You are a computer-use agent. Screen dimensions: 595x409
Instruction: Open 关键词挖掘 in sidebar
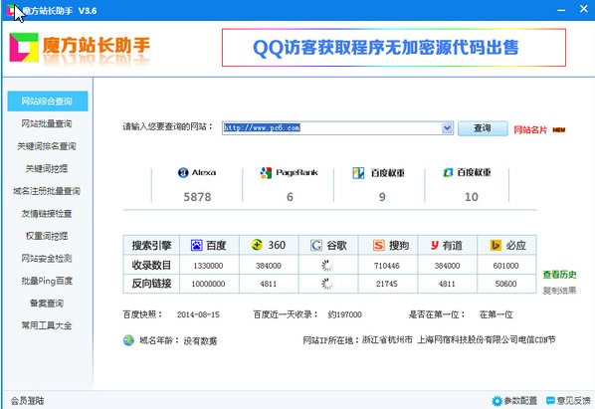click(47, 168)
